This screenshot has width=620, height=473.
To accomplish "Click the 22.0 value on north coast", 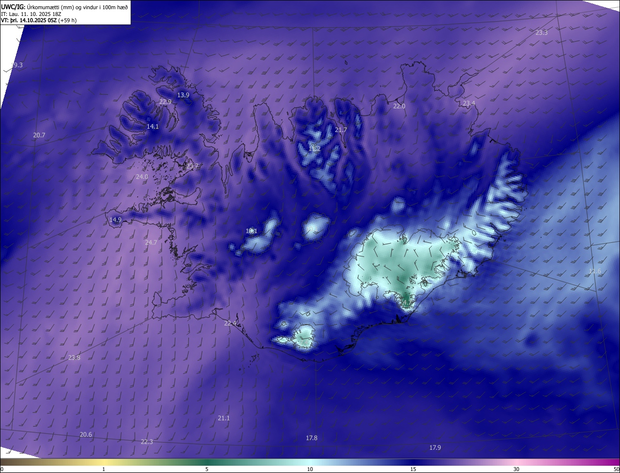I will tap(399, 106).
